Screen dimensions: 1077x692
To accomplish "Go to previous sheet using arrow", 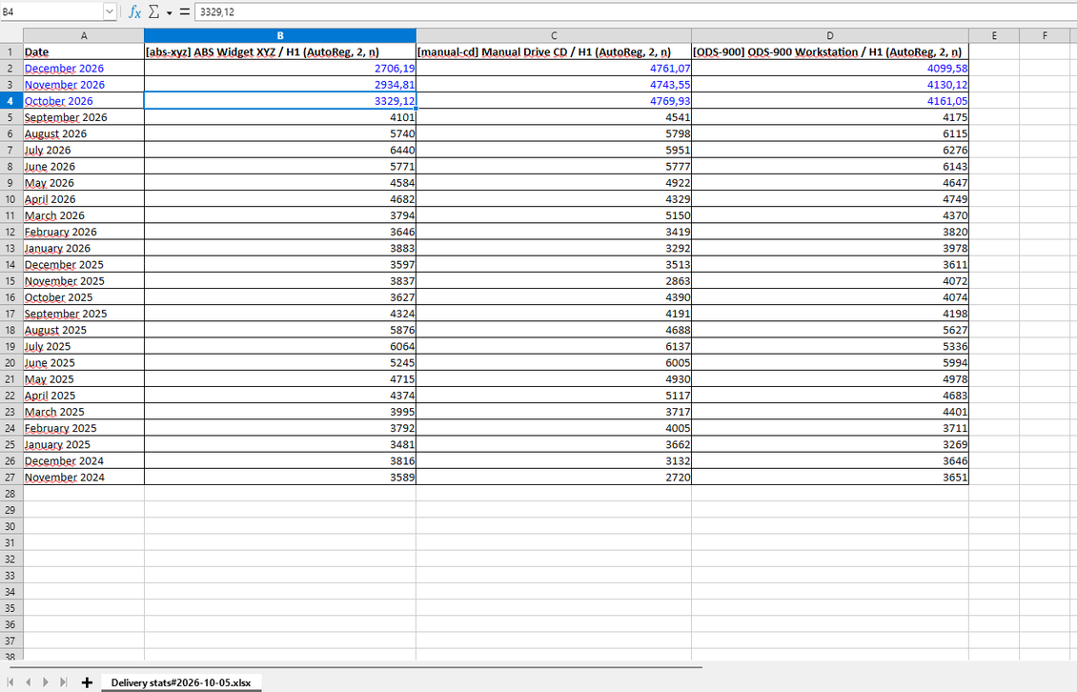I will (x=29, y=682).
